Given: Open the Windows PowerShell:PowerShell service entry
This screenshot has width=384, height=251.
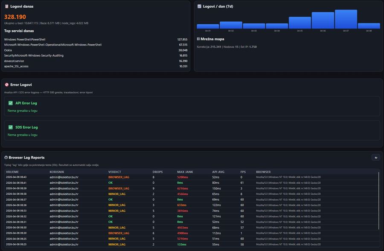Looking at the screenshot, I should [x=25, y=39].
